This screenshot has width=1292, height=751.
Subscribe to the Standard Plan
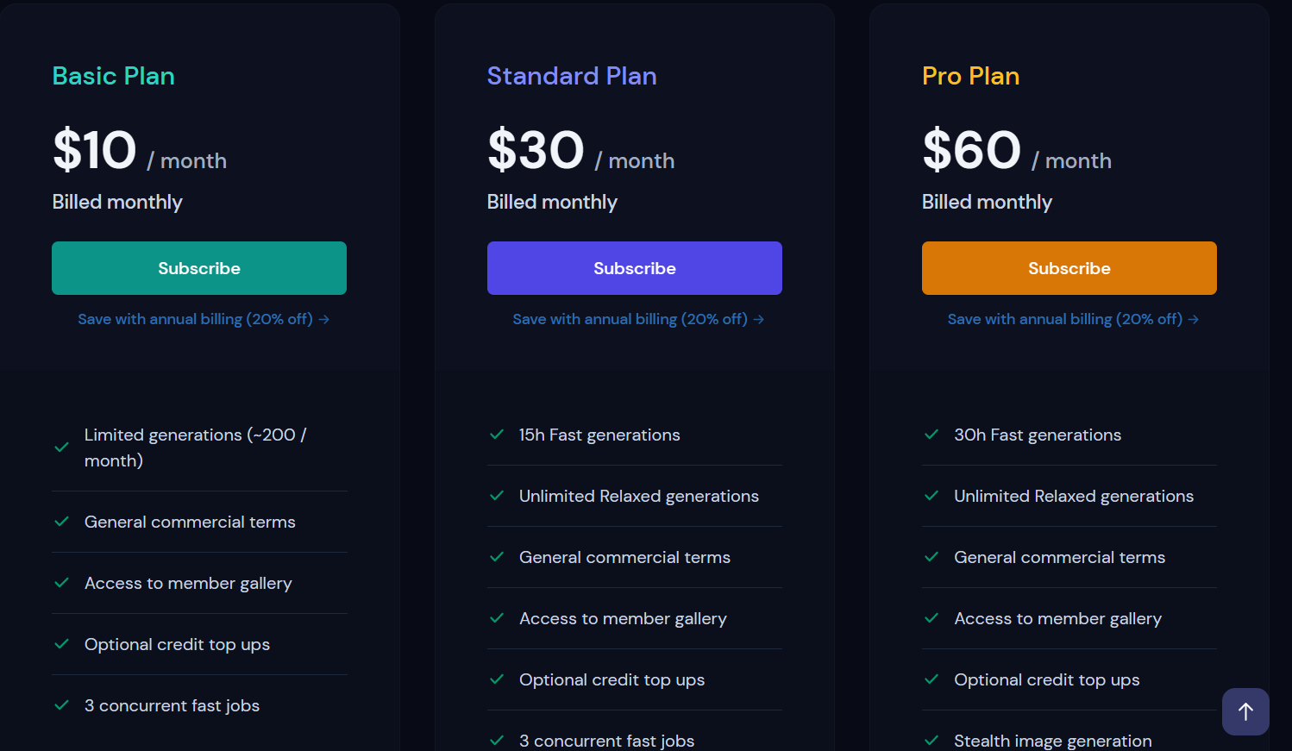pos(634,268)
